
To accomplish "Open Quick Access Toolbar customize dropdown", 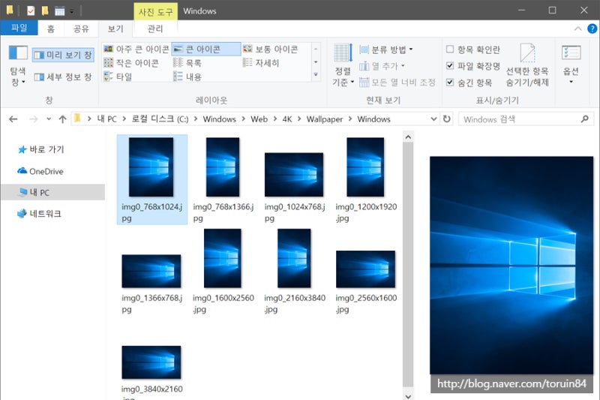I will 71,11.
